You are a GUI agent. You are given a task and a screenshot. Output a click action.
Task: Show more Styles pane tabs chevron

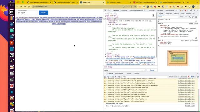pos(193,14)
